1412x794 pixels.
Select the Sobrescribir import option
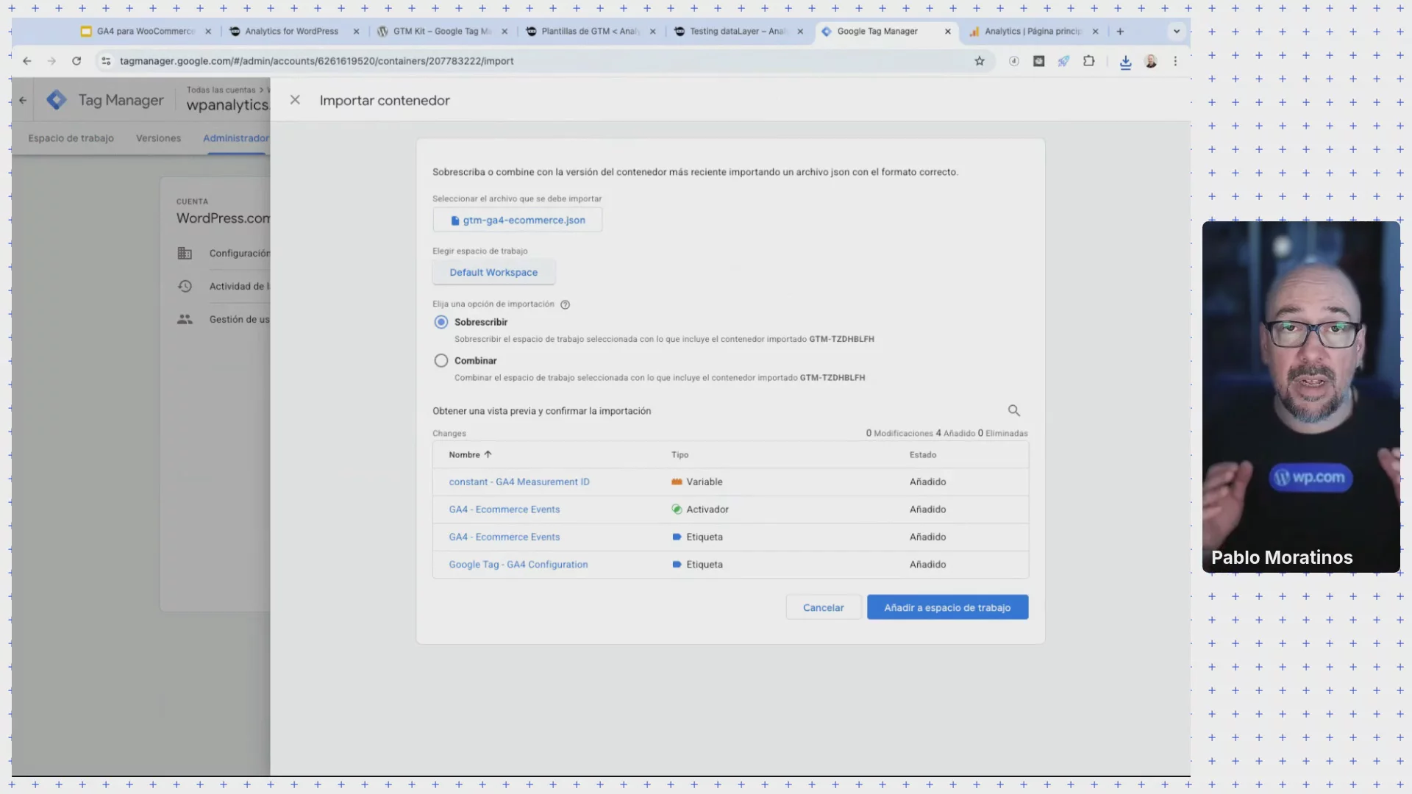pos(441,322)
